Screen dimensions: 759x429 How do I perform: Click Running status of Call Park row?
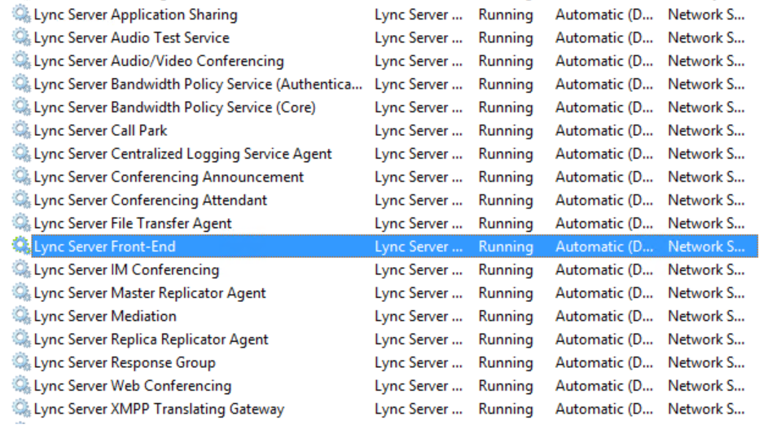tap(506, 131)
